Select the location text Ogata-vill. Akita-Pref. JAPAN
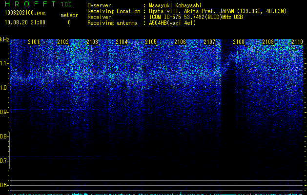This screenshot has height=195, width=307. [x=191, y=11]
